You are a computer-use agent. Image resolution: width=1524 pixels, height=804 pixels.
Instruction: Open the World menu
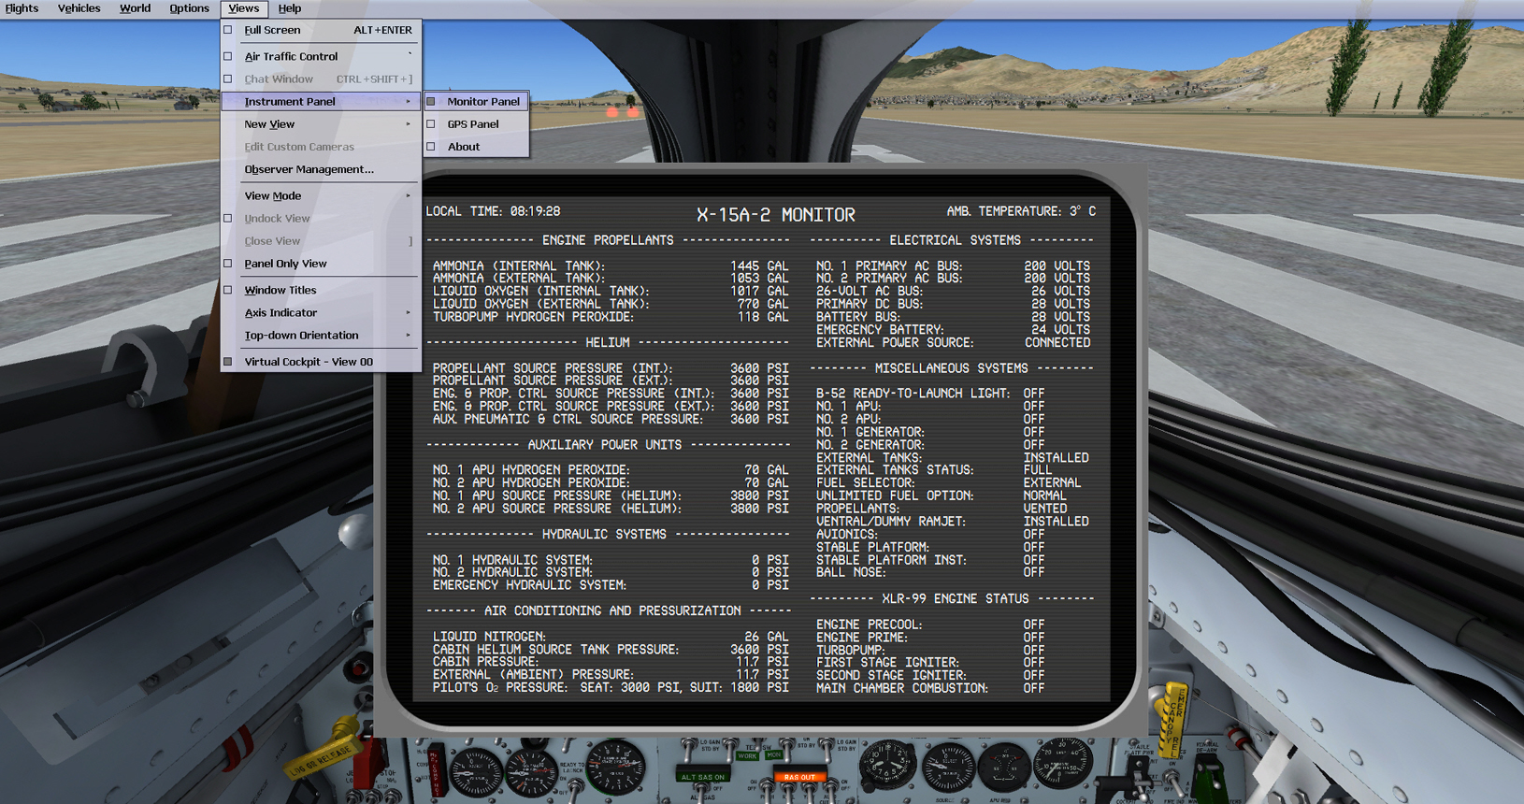point(135,8)
